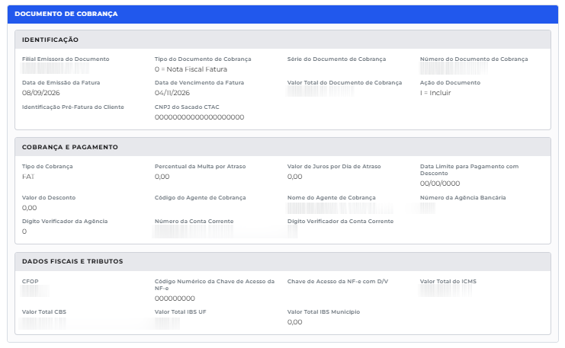Screen dimensions: 565x348
Task: Select the Número do Documento de Cobrança label
Action: pyautogui.click(x=474, y=59)
